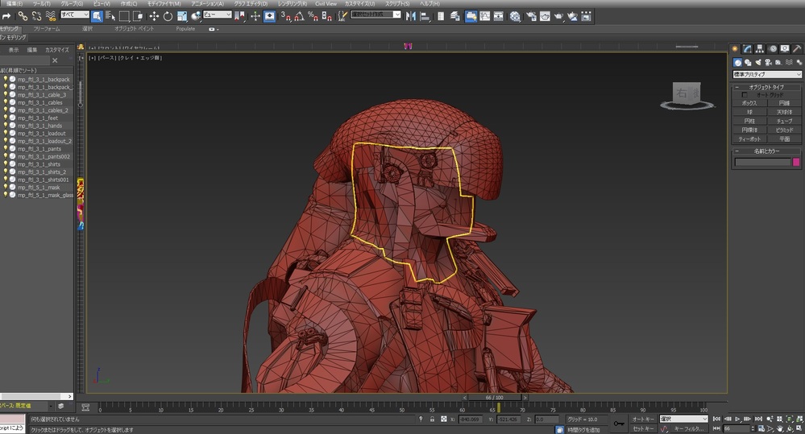Open the すべて selection filter dropdown
Screen dimensions: 805x434
click(74, 15)
